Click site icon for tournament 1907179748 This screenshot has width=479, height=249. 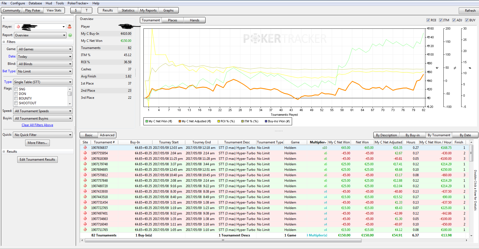pos(85,164)
